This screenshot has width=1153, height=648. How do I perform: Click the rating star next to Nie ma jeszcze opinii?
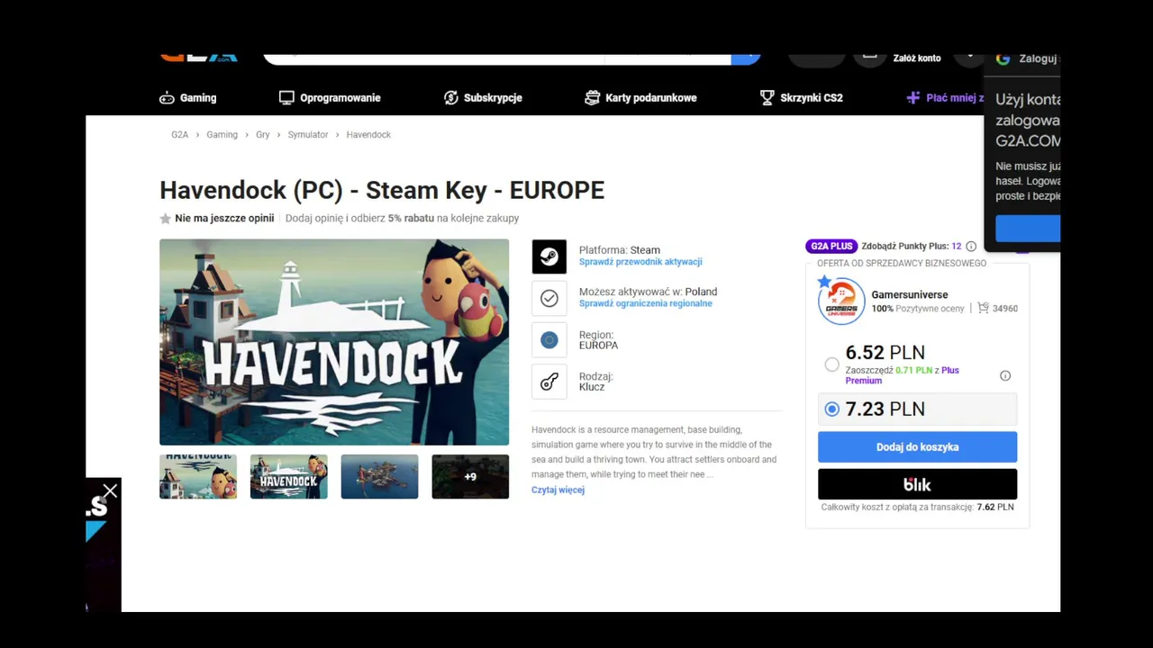coord(166,219)
